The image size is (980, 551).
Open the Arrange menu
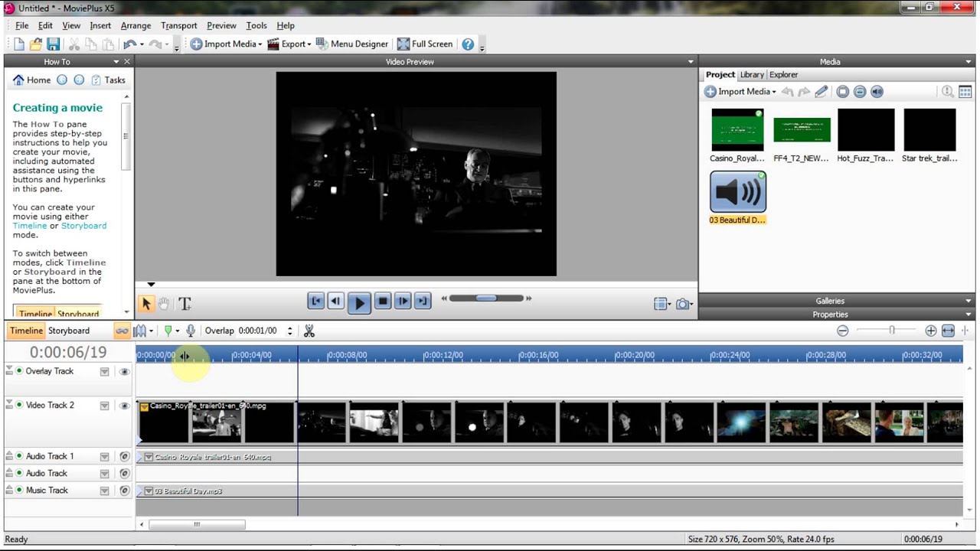coord(136,25)
